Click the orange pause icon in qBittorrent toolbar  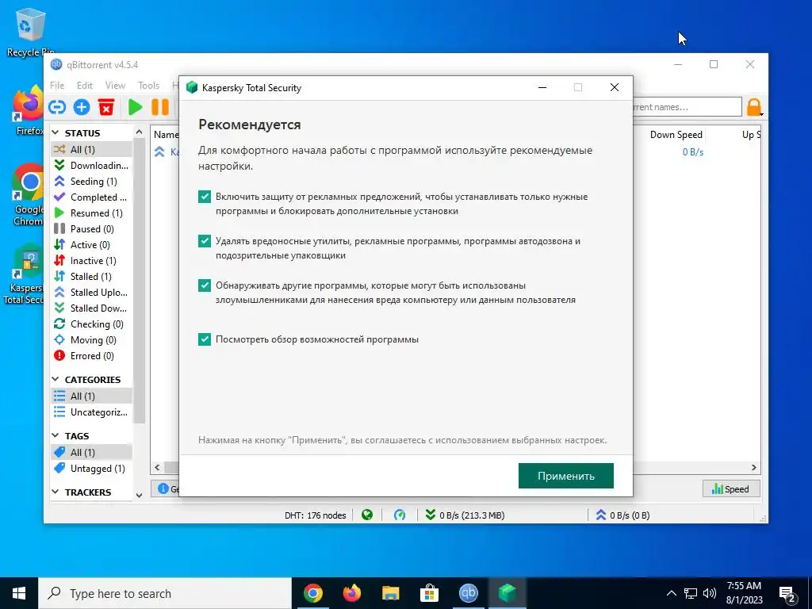160,107
